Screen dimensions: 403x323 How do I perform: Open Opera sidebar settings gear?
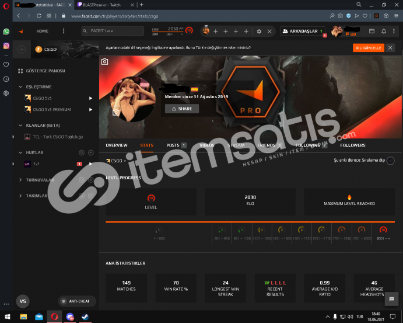click(x=6, y=93)
